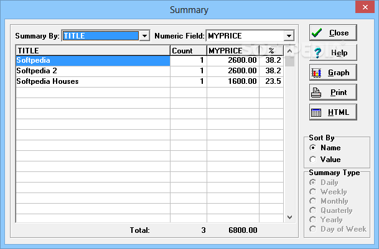Image resolution: width=379 pixels, height=249 pixels.
Task: Export the summary as HTML
Action: tap(333, 112)
